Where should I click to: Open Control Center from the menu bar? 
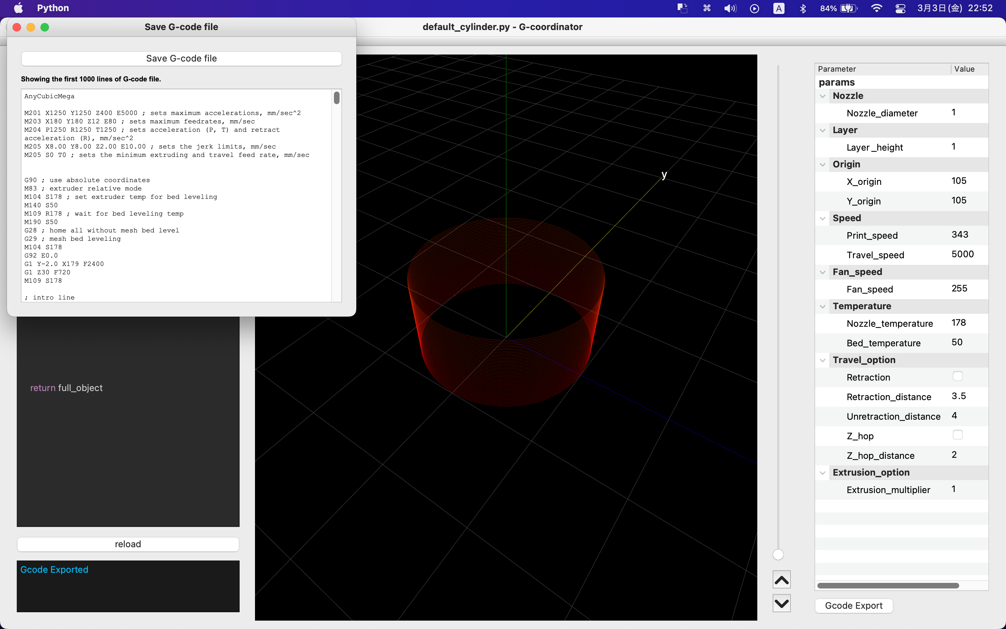[900, 8]
